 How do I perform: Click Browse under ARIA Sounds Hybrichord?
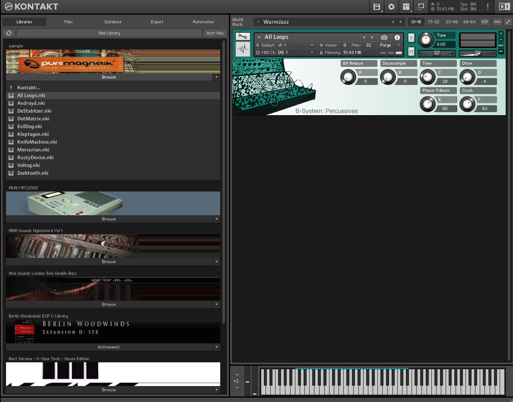[x=109, y=262]
